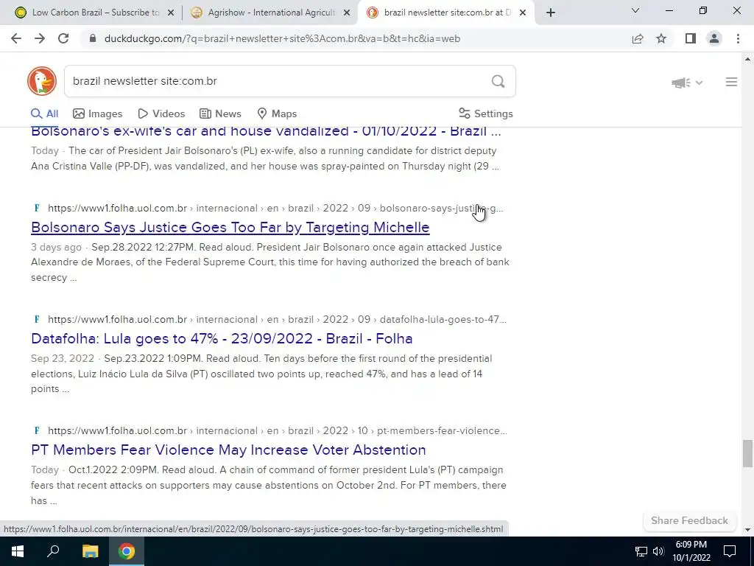Screen dimensions: 754x566
Task: Click the search magnifier icon in the search box
Action: click(x=498, y=81)
